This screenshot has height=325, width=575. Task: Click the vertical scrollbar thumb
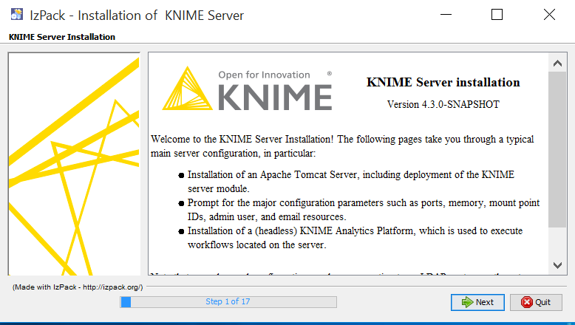(x=557, y=149)
